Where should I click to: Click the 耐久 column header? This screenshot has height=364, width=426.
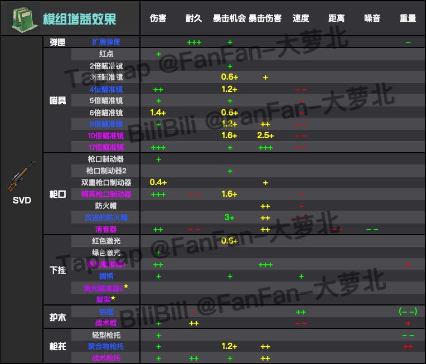(x=193, y=18)
